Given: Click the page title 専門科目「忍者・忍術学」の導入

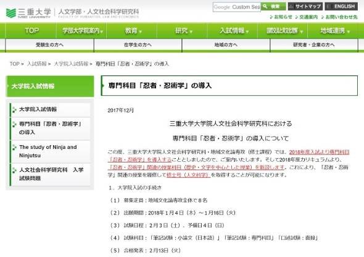Looking at the screenshot, I should coord(160,86).
